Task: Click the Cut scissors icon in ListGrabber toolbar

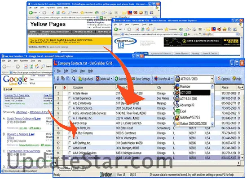Action: (58, 78)
